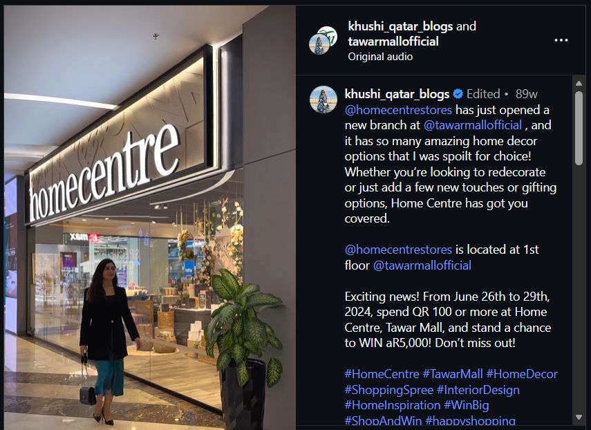Open @tawarmallofficial mention after 'floor'
The height and width of the screenshot is (430, 591).
422,265
